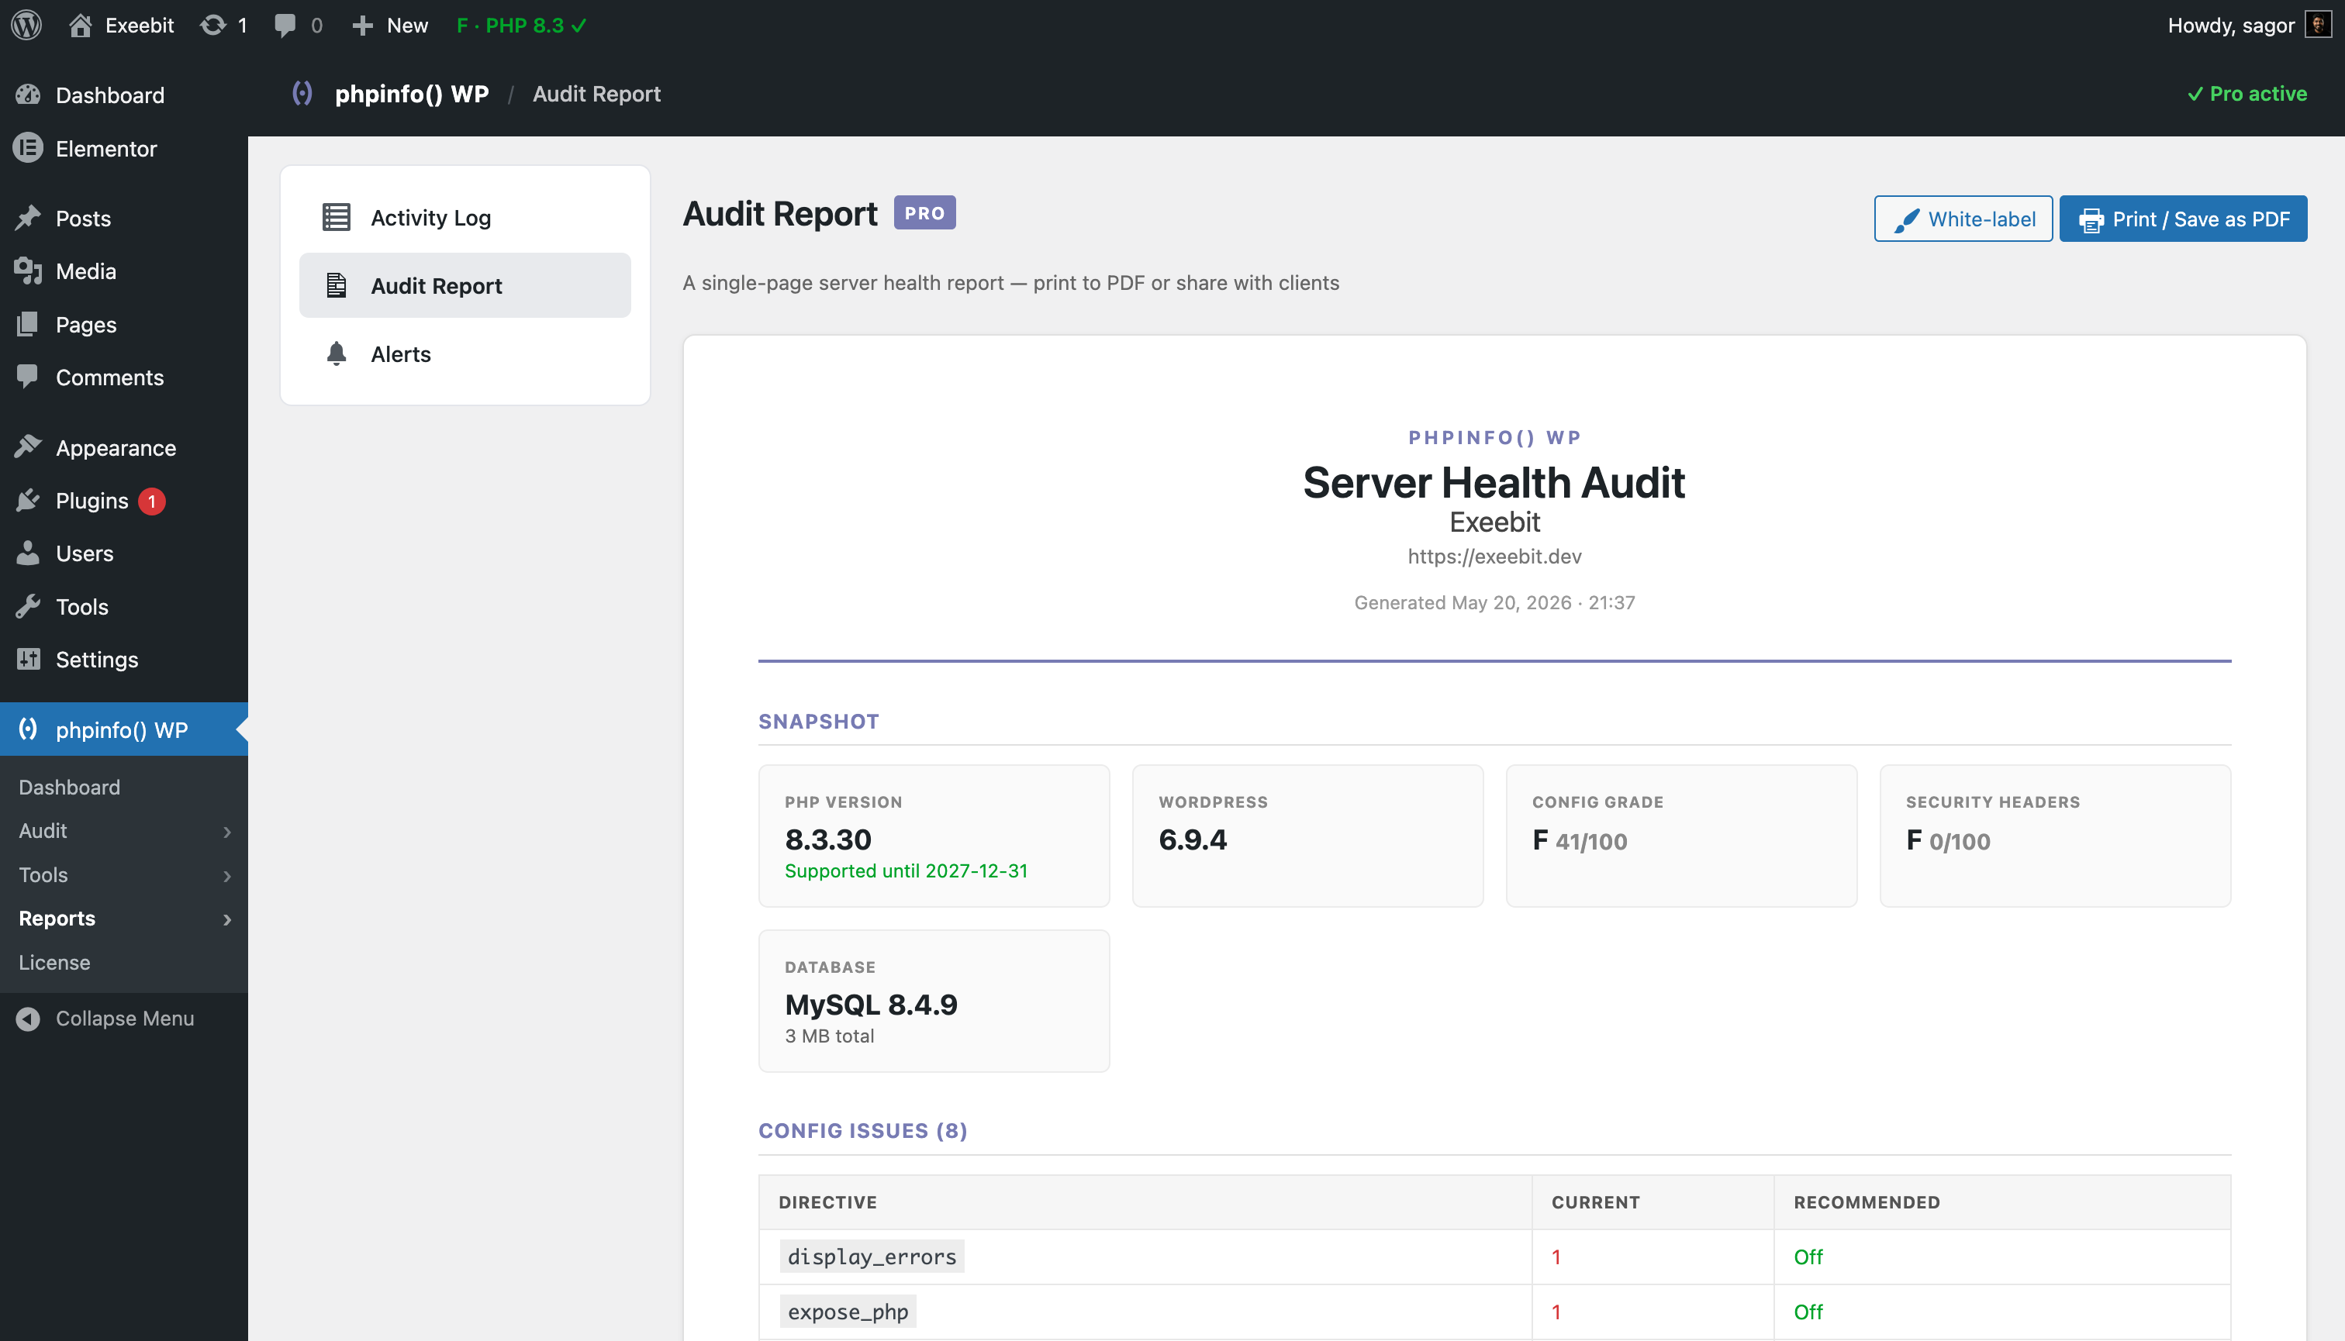Click the Settings sliders icon
The width and height of the screenshot is (2345, 1341).
click(29, 660)
